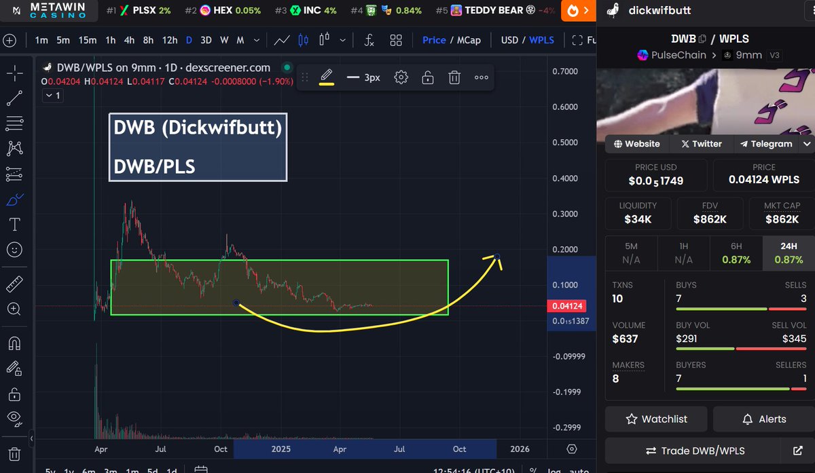Toggle stay in drawing mode pencil-lock
Viewport: 815px width, 473px height.
14,368
